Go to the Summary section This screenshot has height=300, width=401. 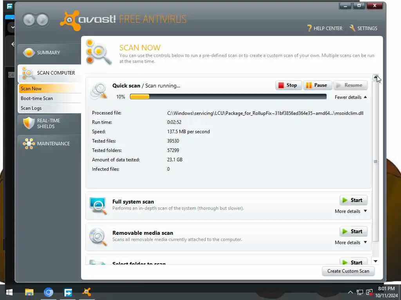(49, 53)
